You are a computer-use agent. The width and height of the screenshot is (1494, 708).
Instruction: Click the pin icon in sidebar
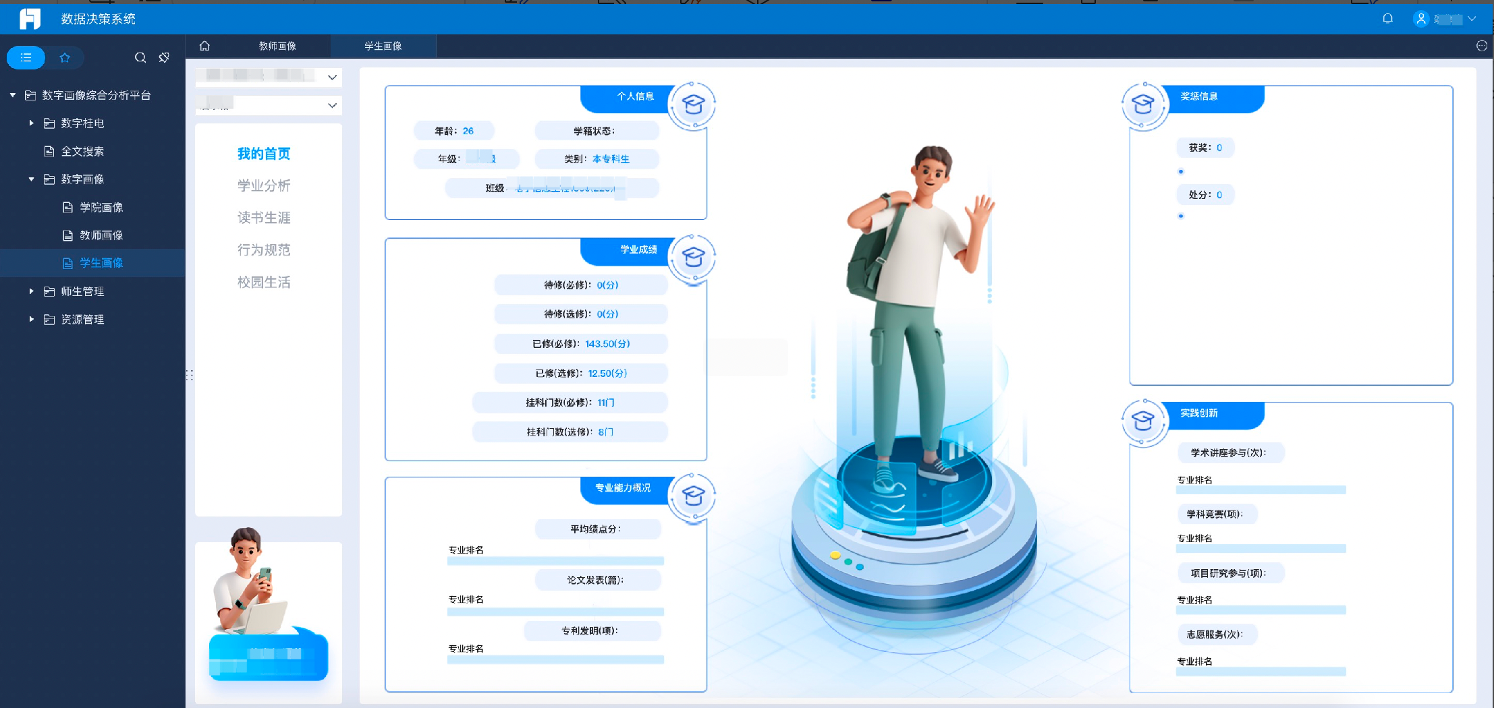pos(164,58)
